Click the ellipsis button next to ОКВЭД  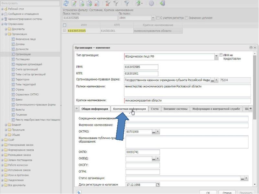pos(153,158)
